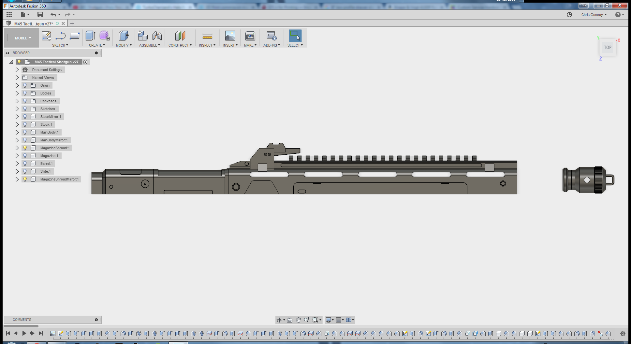The width and height of the screenshot is (631, 344).
Task: Click the Joint icon in Assemble
Action: 157,36
